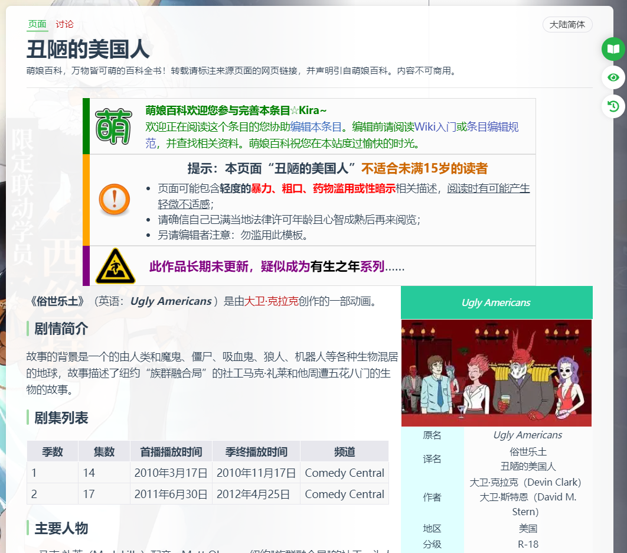Click the infobox 俗世乐土 translated name
Image resolution: width=627 pixels, height=553 pixels.
coord(528,452)
